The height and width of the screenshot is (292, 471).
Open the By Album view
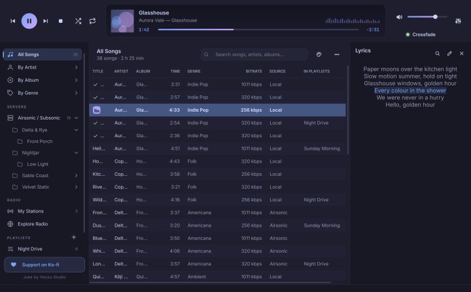pos(43,80)
